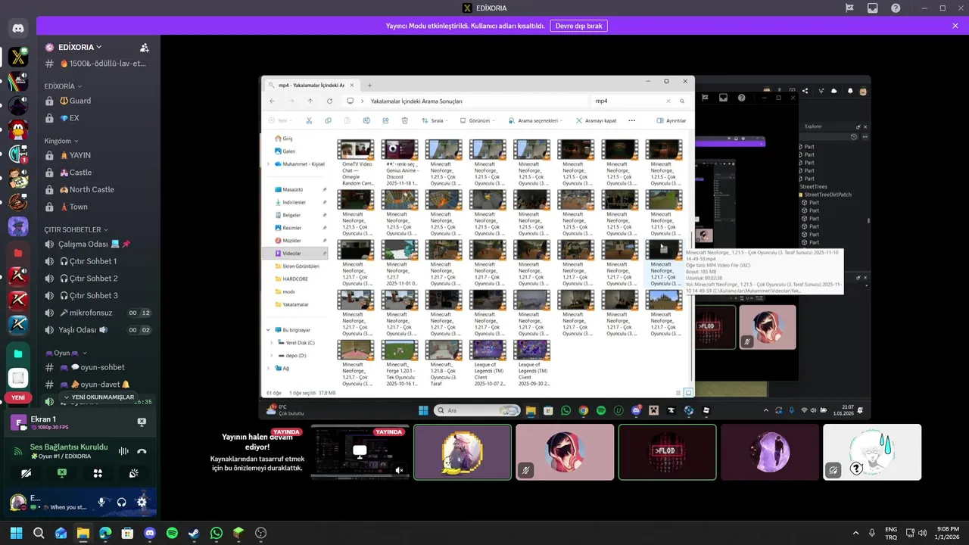Open the locked North Castle channel

pos(97,189)
